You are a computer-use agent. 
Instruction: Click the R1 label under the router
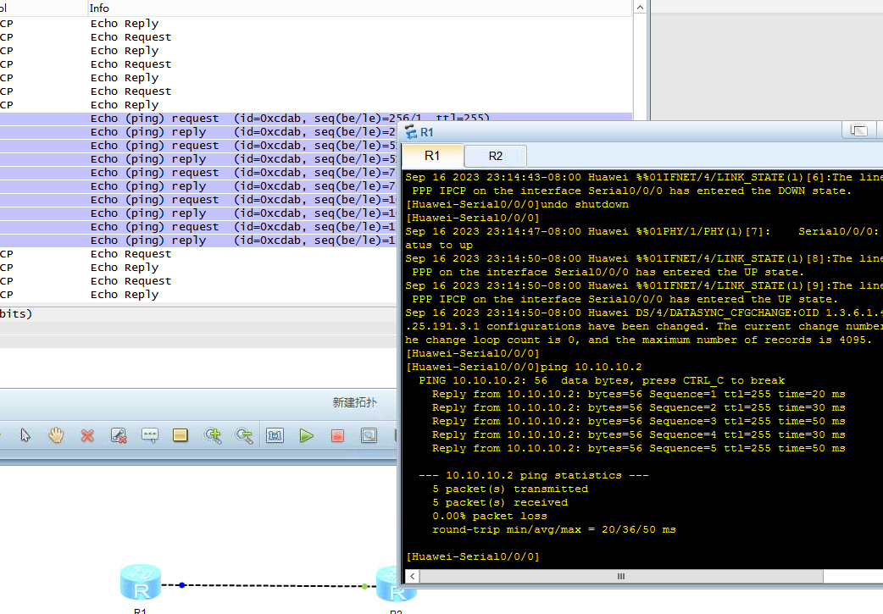(x=140, y=610)
